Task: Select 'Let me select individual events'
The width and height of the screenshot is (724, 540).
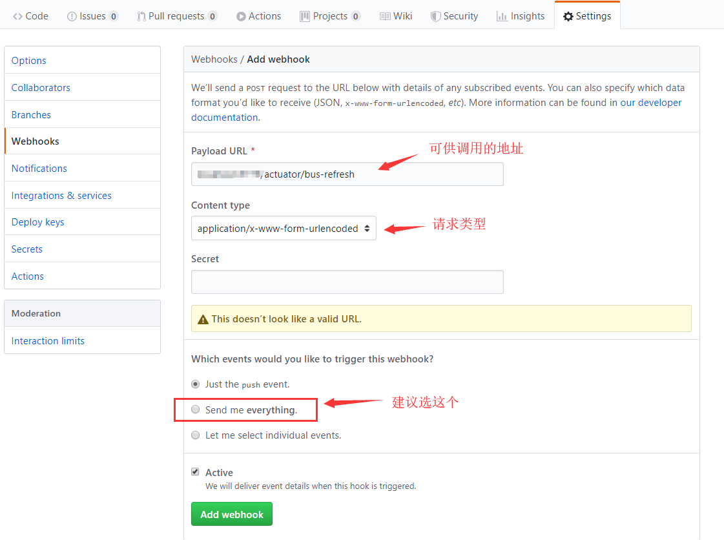Action: [196, 435]
